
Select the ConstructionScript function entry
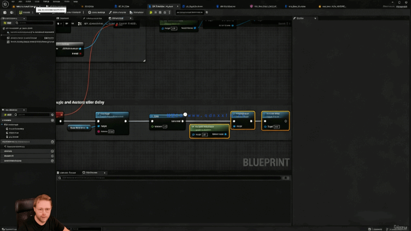point(14,147)
